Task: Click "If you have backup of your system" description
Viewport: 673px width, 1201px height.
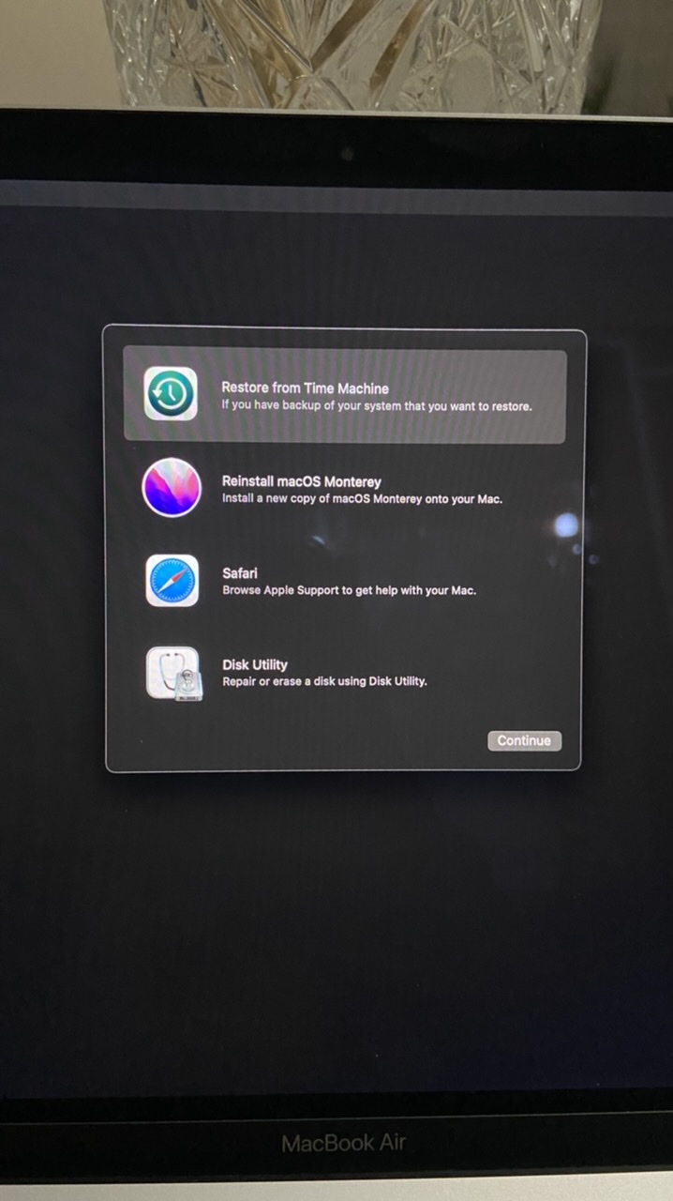Action: 377,406
